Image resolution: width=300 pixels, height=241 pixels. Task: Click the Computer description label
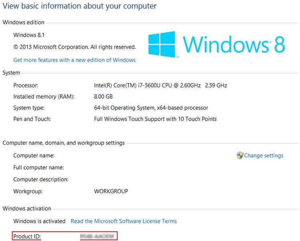(x=41, y=179)
